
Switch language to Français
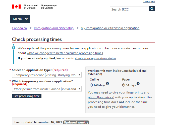coord(149,1)
